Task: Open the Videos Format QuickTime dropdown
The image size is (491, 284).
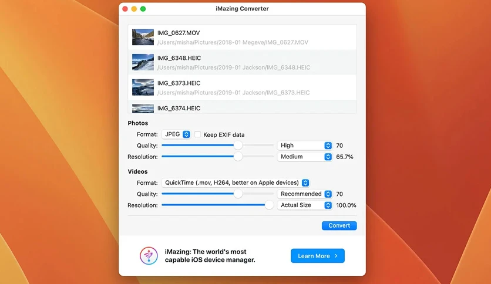Action: 236,182
